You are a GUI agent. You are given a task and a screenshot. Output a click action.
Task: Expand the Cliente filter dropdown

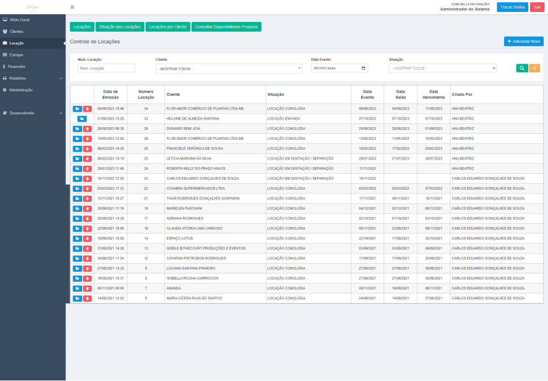[x=229, y=69]
